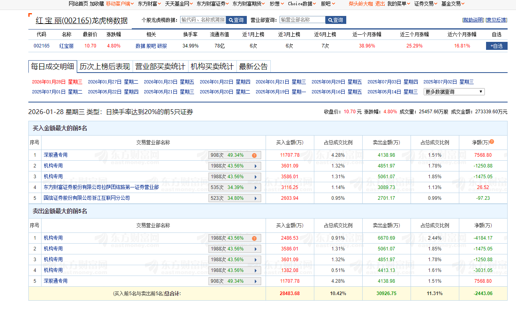Open the 数据 link in 相关 column
Image resolution: width=516 pixels, height=321 pixels.
click(140, 46)
